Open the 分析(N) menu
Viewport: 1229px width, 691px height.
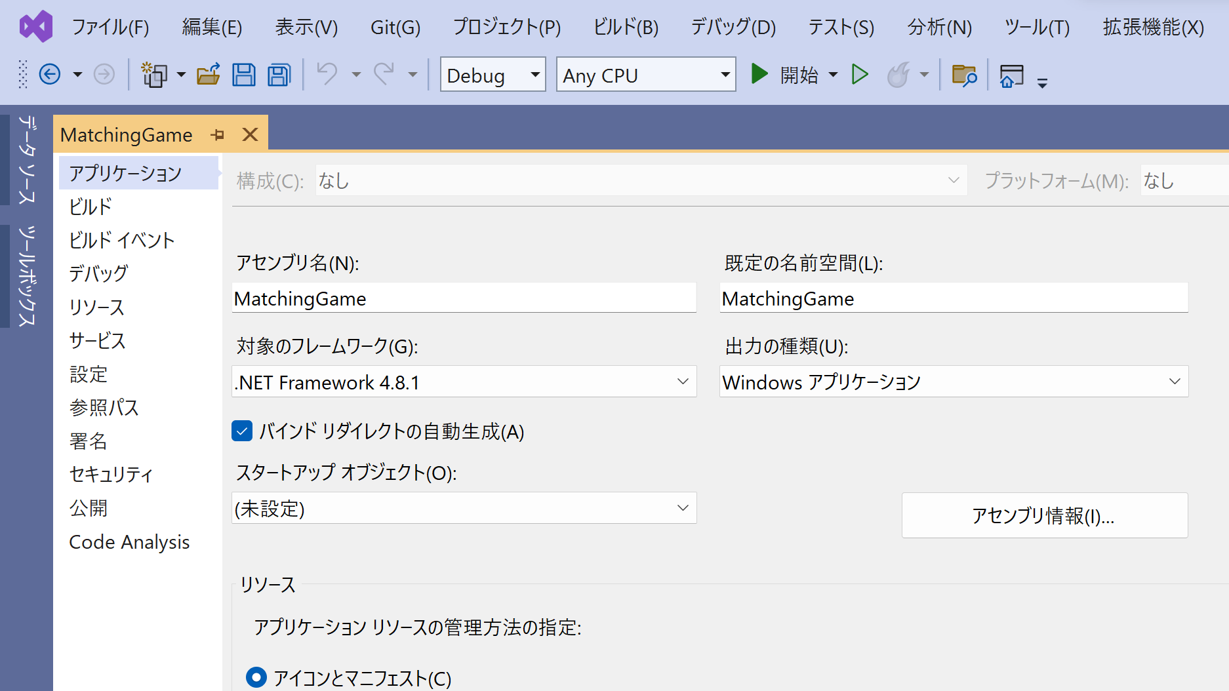(940, 27)
